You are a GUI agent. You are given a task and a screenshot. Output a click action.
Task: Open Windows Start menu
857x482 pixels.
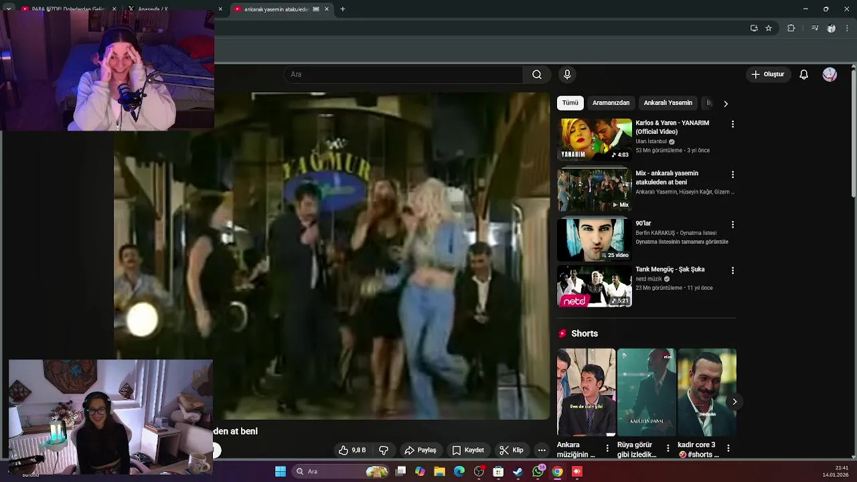(281, 472)
